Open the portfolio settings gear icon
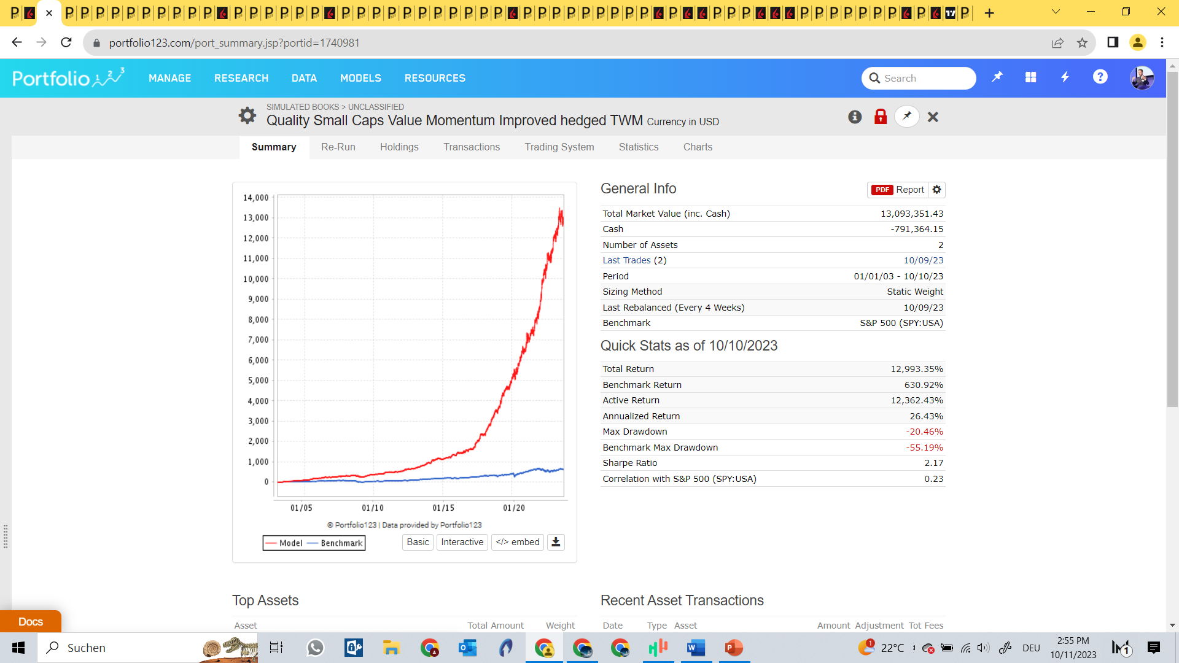 [247, 115]
